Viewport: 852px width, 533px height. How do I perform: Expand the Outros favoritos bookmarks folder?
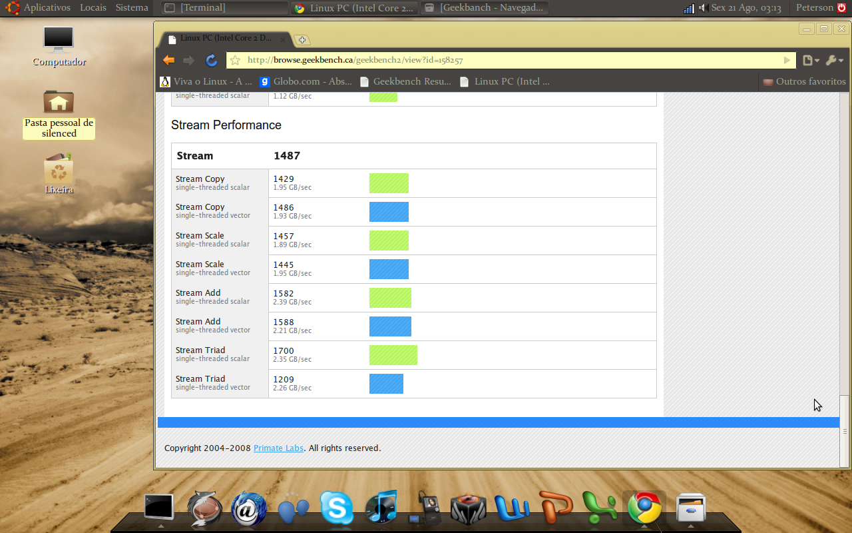click(804, 82)
